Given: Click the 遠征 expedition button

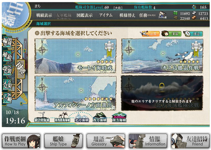Looking at the screenshot, I should coord(193,34).
